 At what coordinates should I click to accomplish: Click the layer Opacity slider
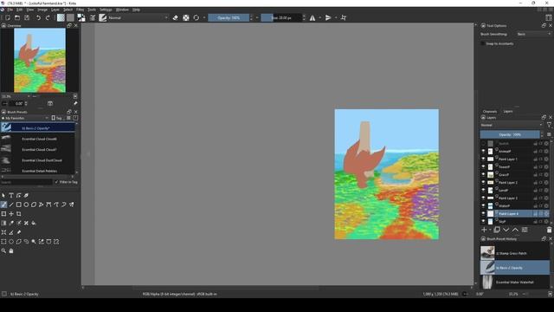510,134
